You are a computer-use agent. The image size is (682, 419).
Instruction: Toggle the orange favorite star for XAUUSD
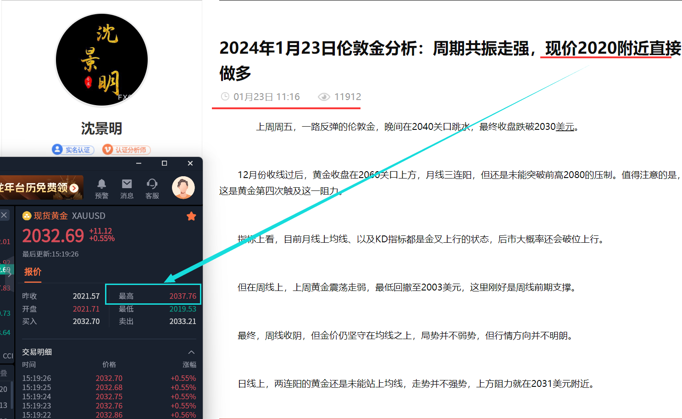191,216
